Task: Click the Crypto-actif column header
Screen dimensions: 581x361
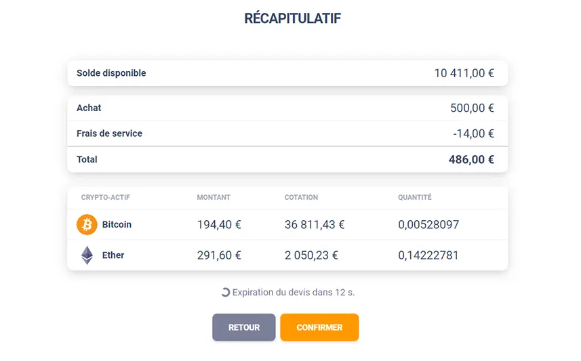Action: (106, 198)
